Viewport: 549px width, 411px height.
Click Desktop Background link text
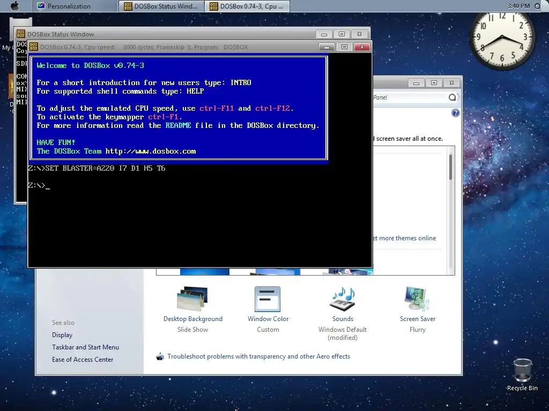point(193,319)
